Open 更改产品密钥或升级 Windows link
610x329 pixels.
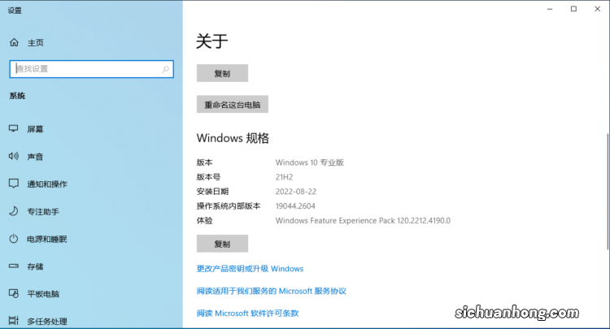[250, 269]
